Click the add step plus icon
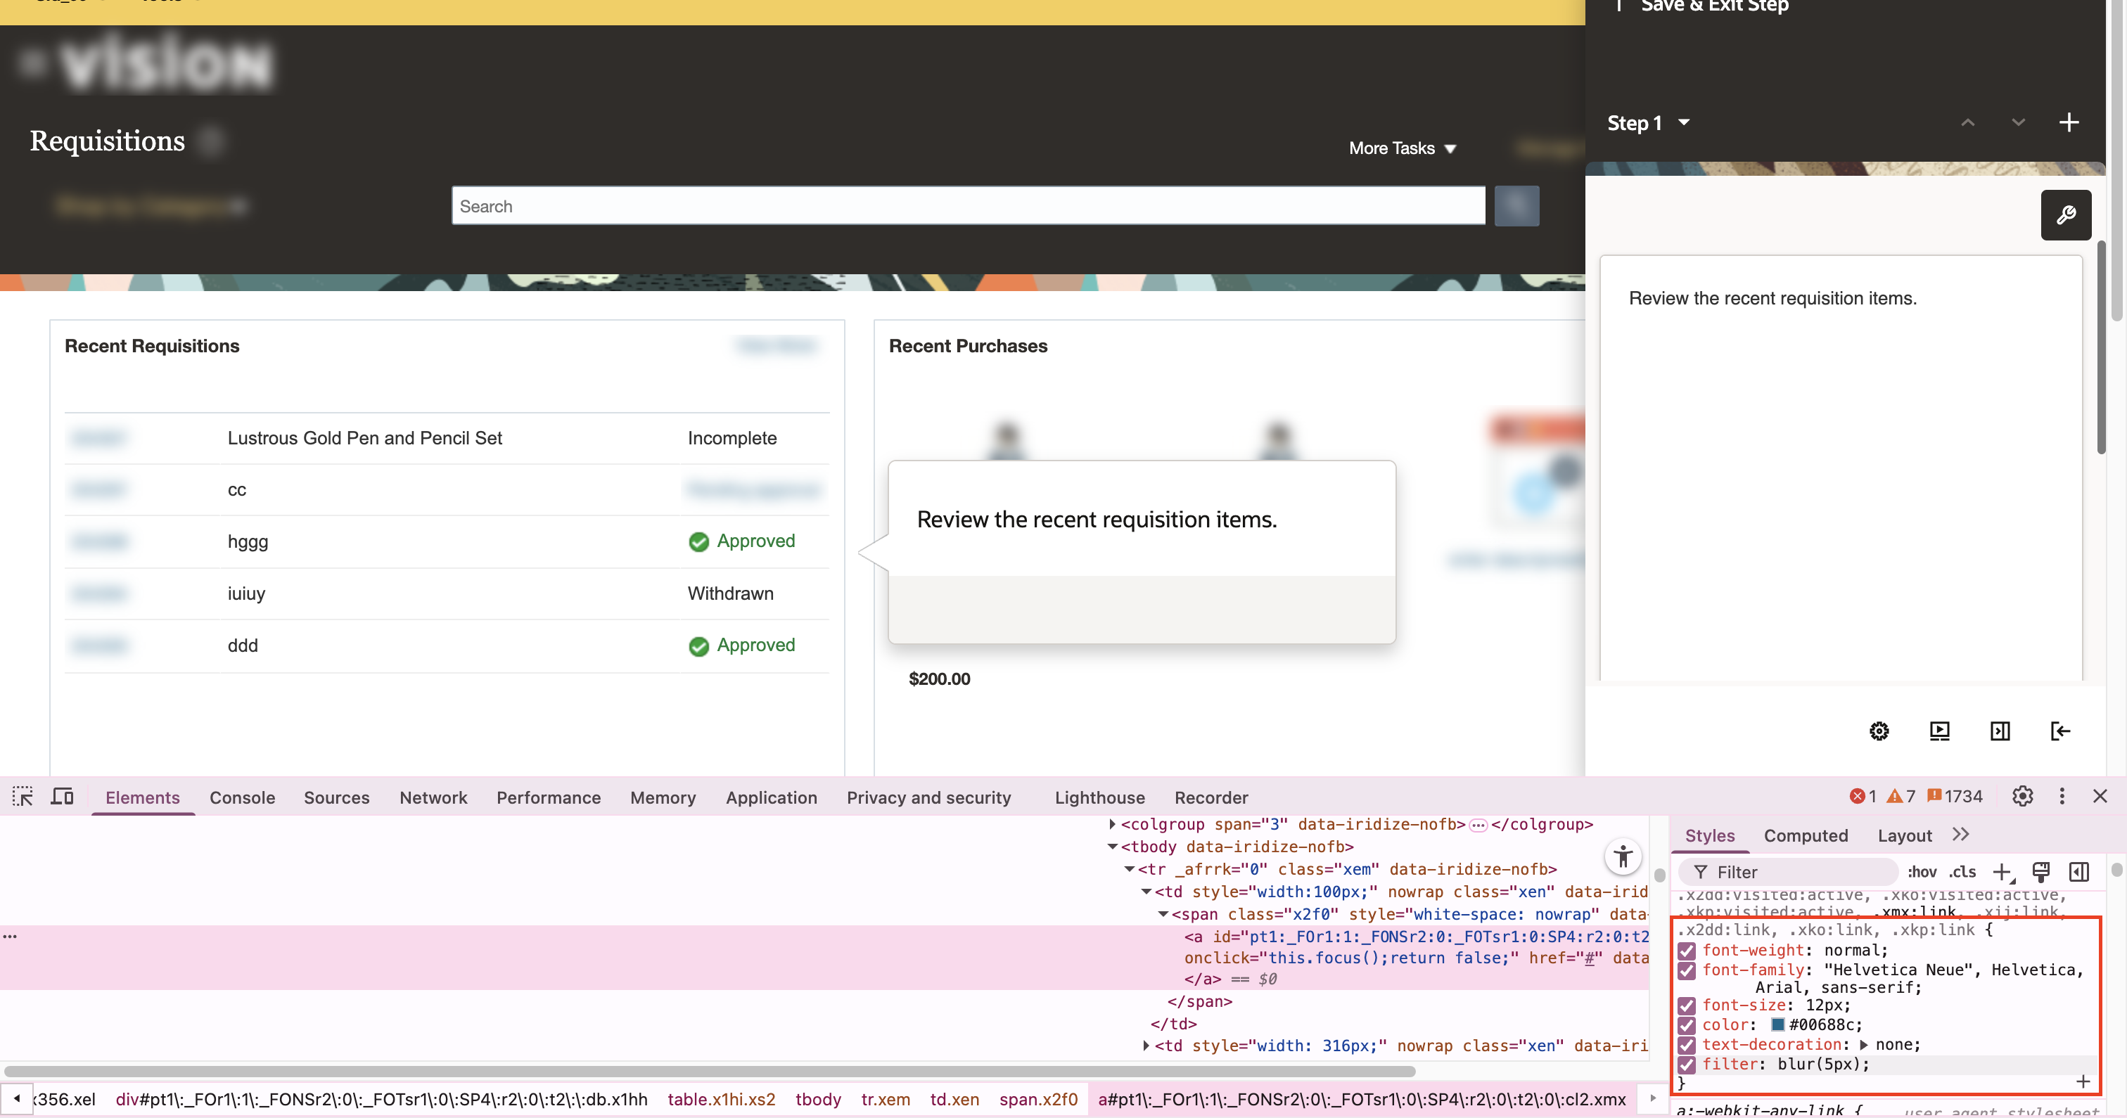 coord(2067,123)
